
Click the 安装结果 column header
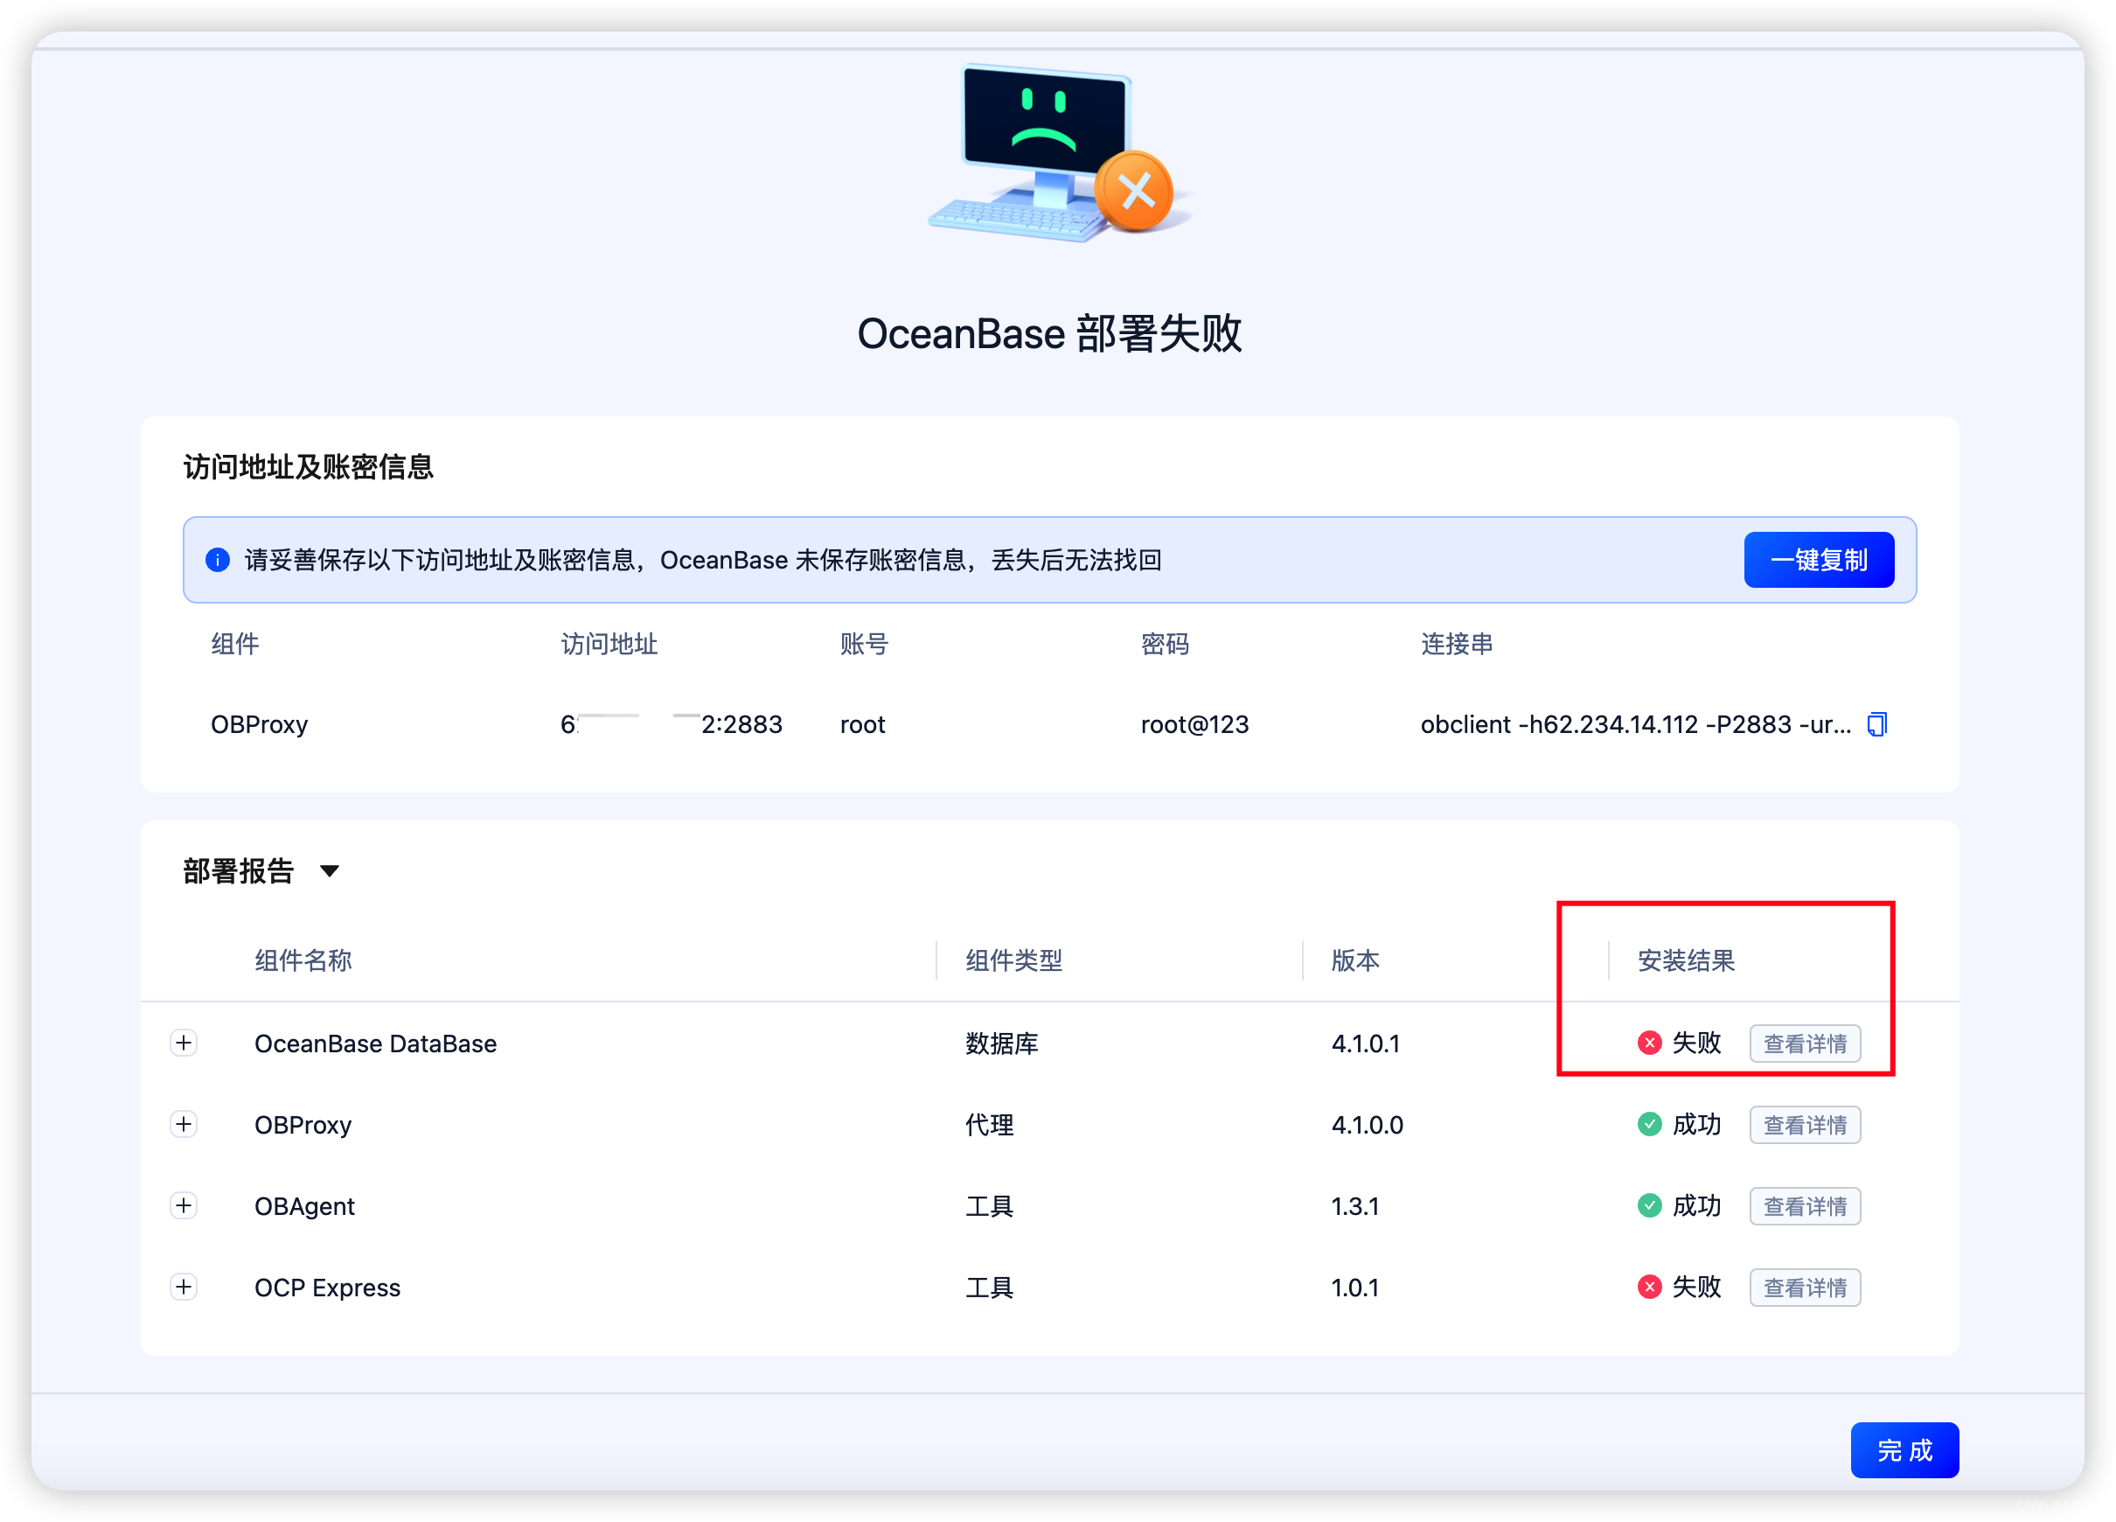pyautogui.click(x=1686, y=960)
